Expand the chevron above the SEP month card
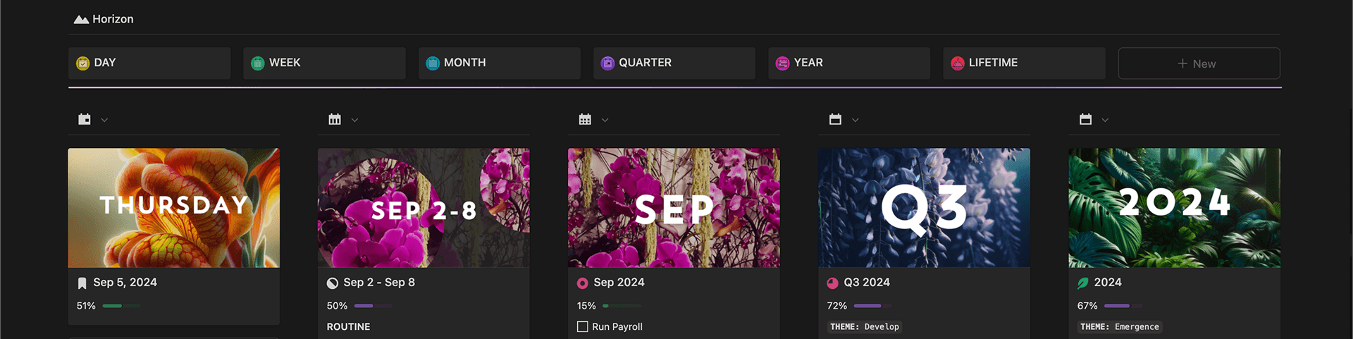Viewport: 1353px width, 339px height. pyautogui.click(x=605, y=120)
